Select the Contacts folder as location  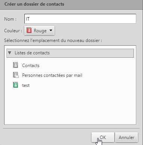31,66
